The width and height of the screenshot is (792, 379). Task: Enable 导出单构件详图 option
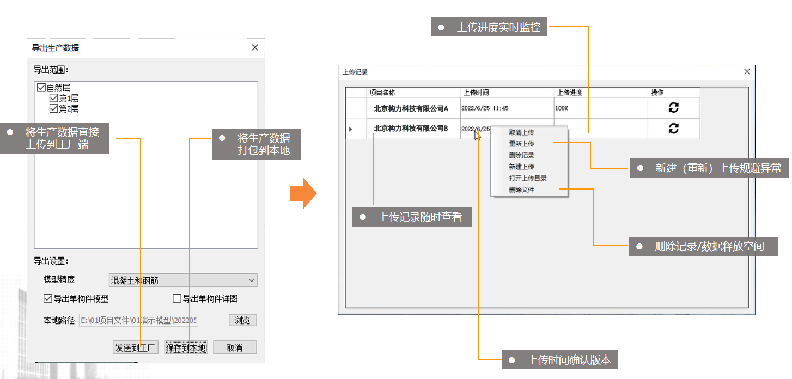[176, 298]
